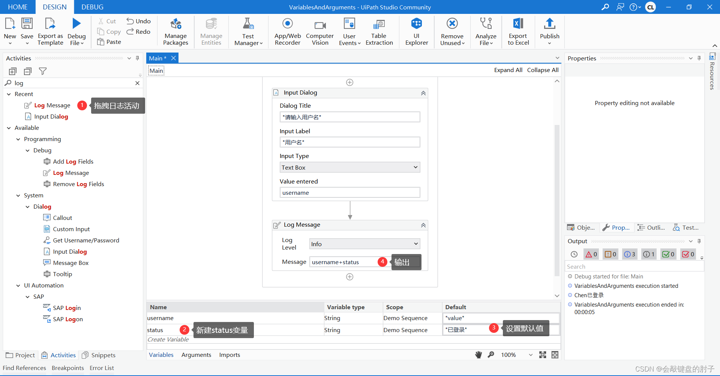Click Paste in the ribbon
The image size is (720, 376).
(109, 42)
